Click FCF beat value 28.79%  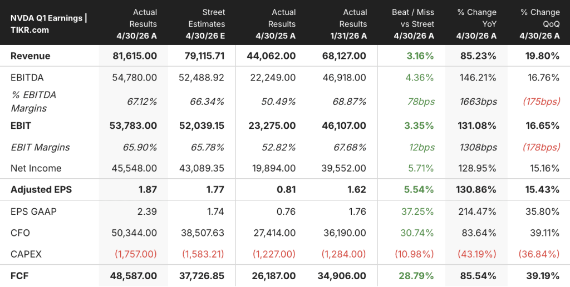tap(416, 276)
